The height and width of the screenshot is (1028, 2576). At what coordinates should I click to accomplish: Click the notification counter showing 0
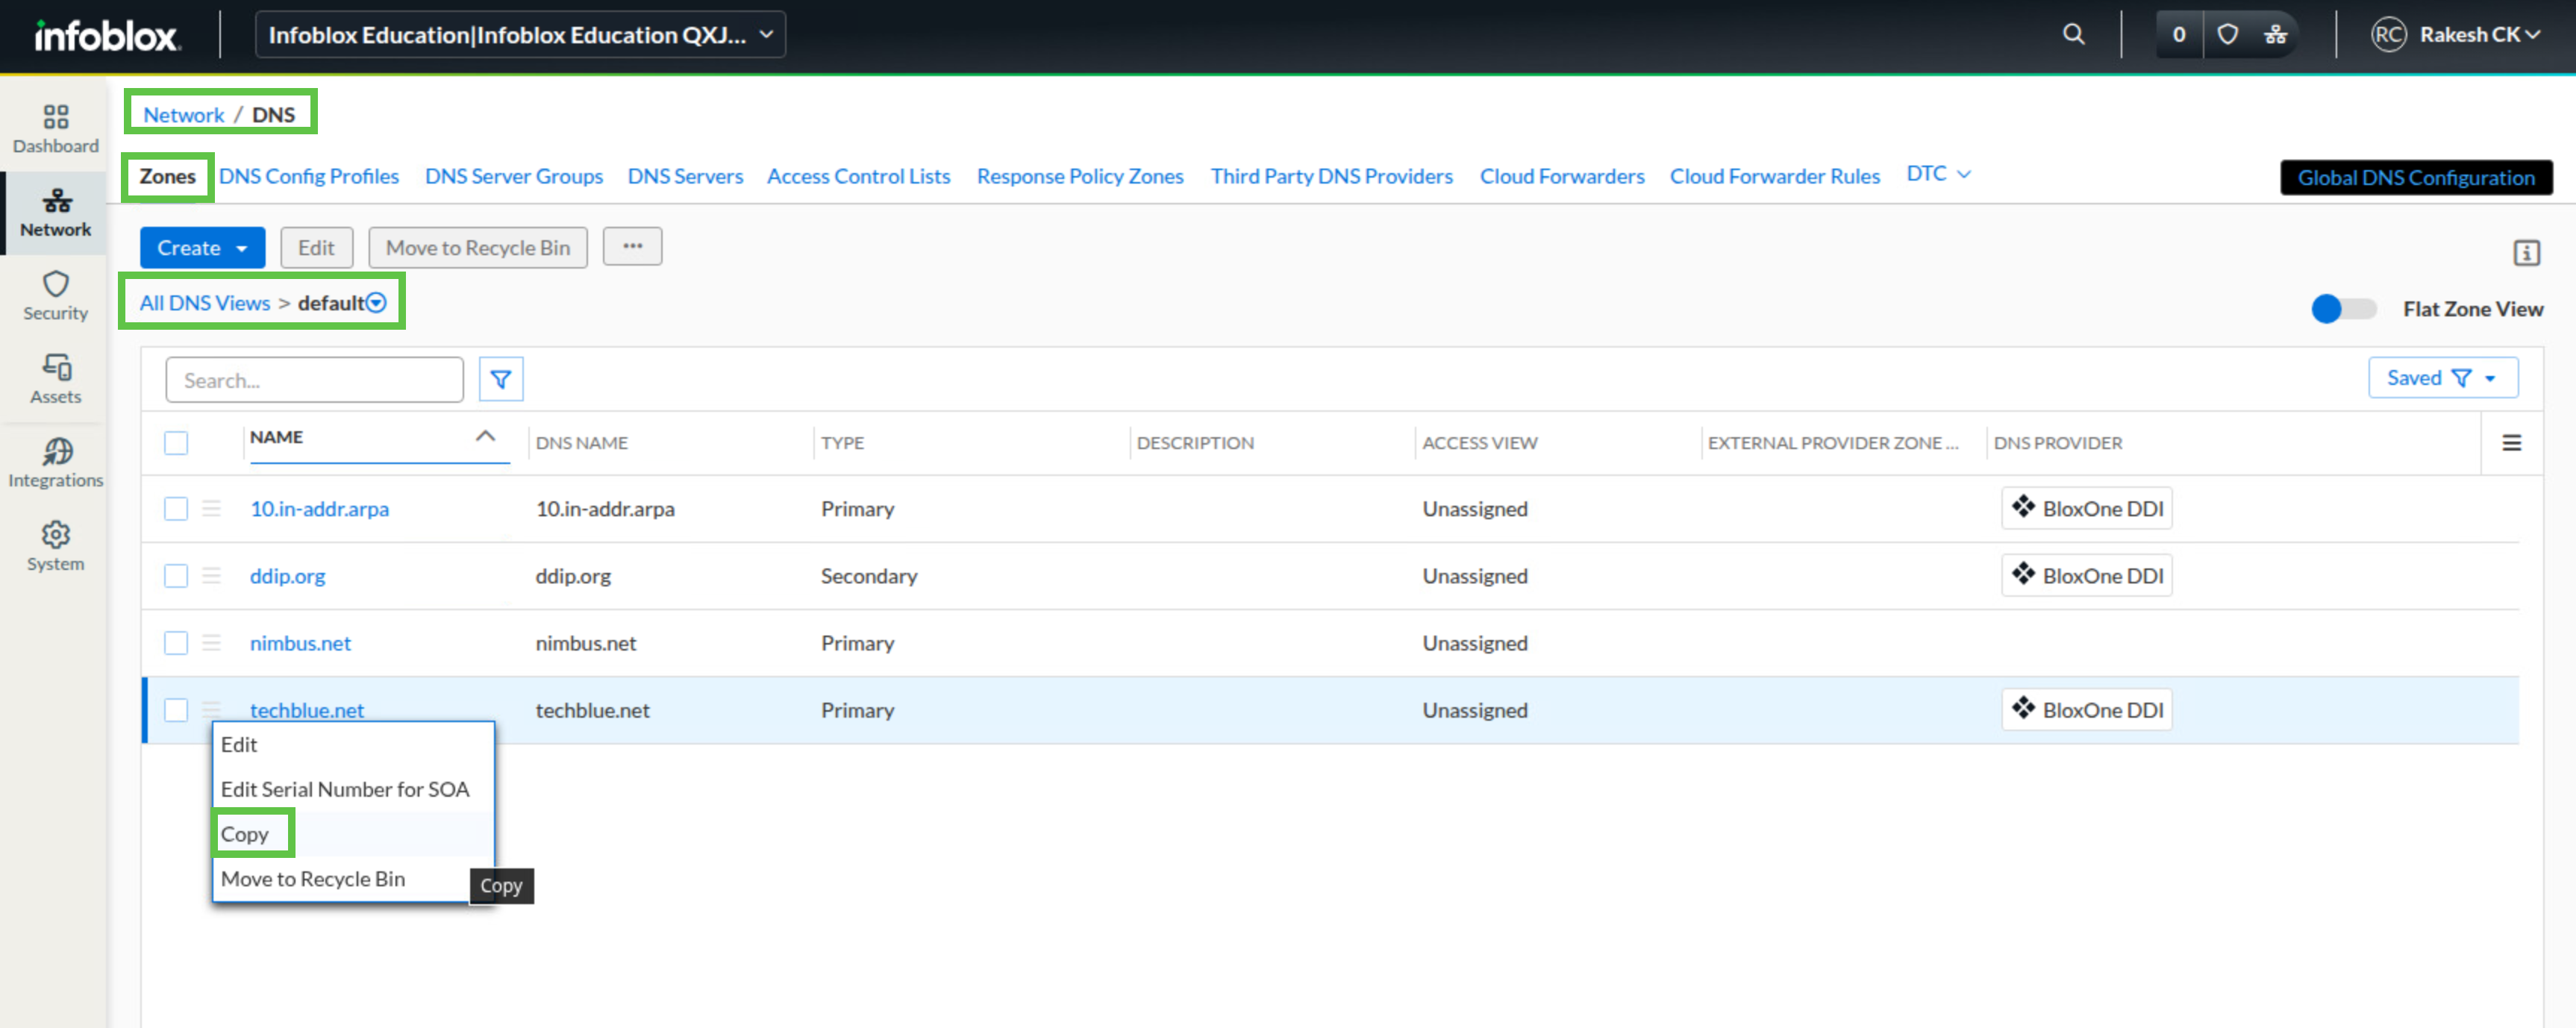[x=2178, y=34]
